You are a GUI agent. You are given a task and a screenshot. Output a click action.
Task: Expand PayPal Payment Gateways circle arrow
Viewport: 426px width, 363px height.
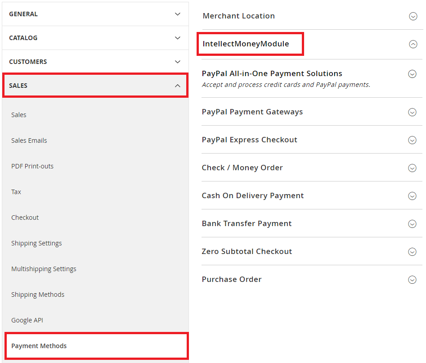click(x=412, y=112)
